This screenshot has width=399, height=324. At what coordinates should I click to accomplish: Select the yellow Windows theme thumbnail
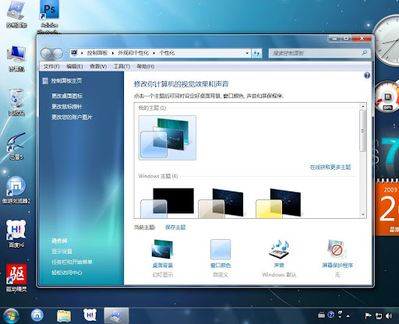(x=278, y=203)
